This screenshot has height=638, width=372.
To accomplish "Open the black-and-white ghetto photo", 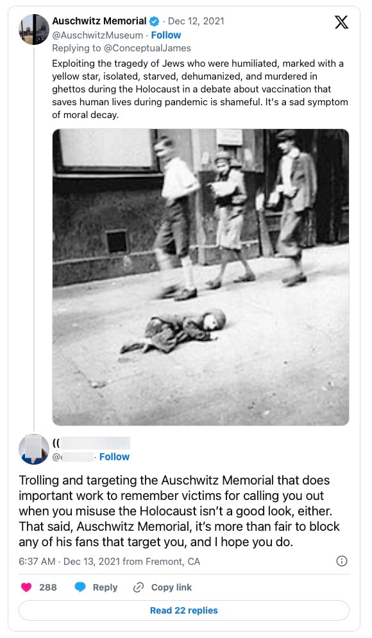I will (201, 277).
